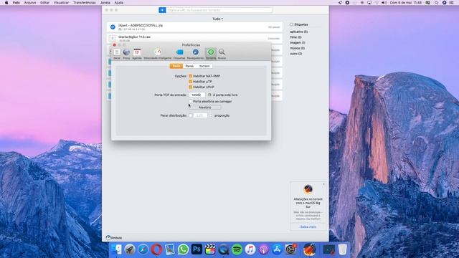Open the Busca magnifier preferences pane
This screenshot has width=459, height=258.
point(222,54)
